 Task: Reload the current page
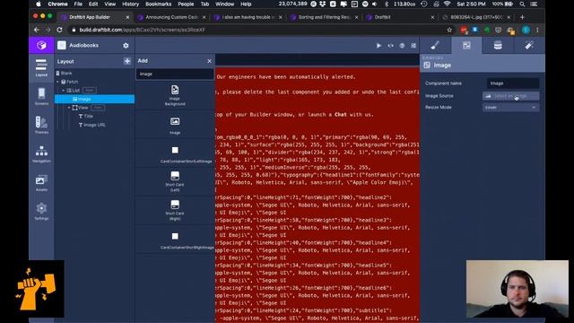tap(60, 30)
